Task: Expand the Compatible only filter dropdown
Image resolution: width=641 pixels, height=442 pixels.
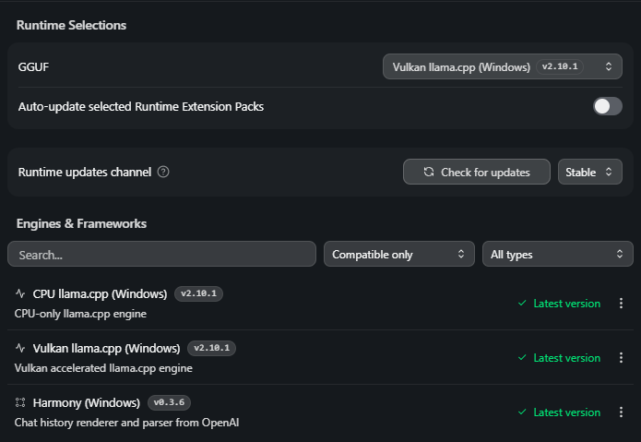Action: point(398,254)
